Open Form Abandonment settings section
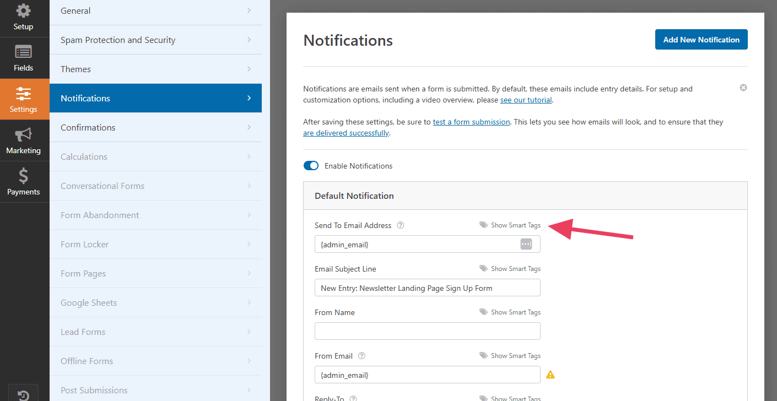The height and width of the screenshot is (401, 777). 155,215
